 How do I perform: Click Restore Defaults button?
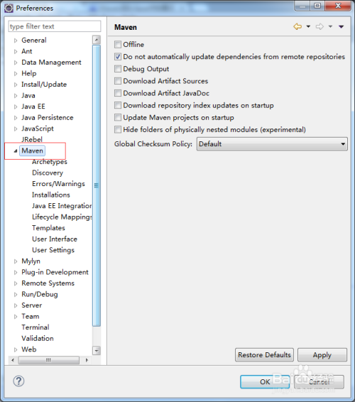[x=264, y=355]
